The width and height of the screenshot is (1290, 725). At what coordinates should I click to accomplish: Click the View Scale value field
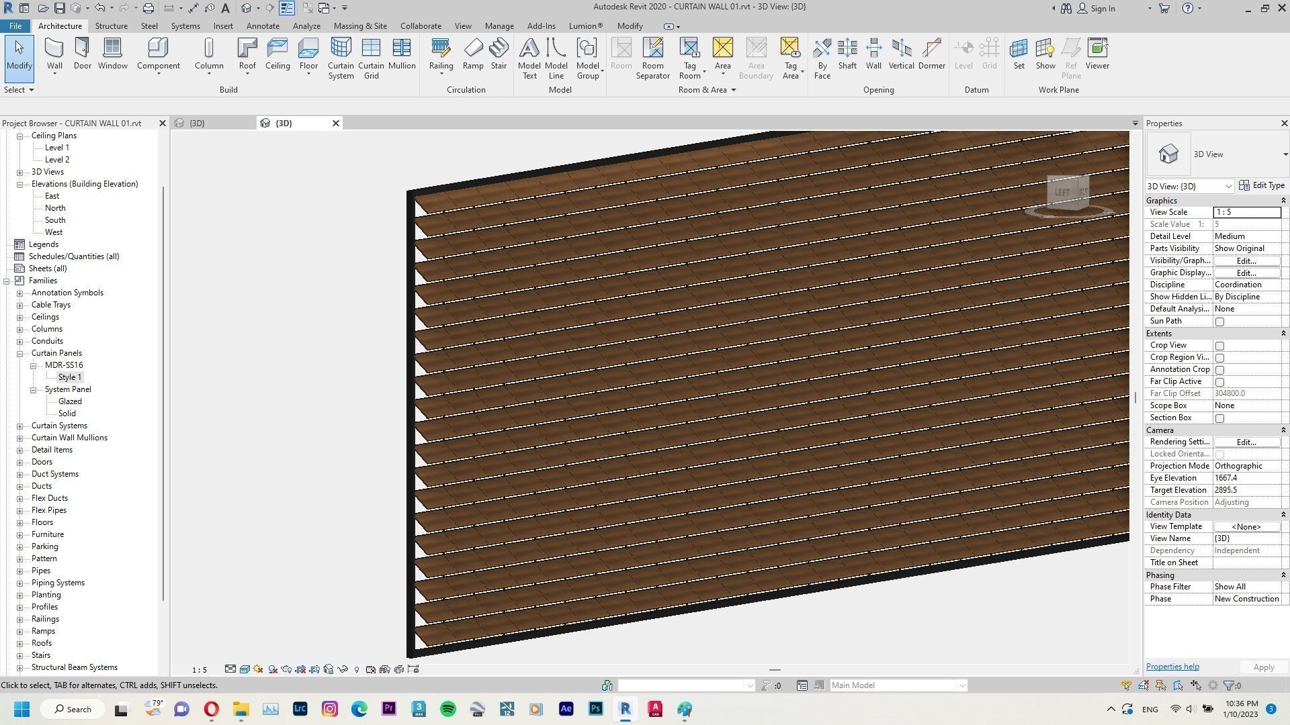pos(1246,211)
